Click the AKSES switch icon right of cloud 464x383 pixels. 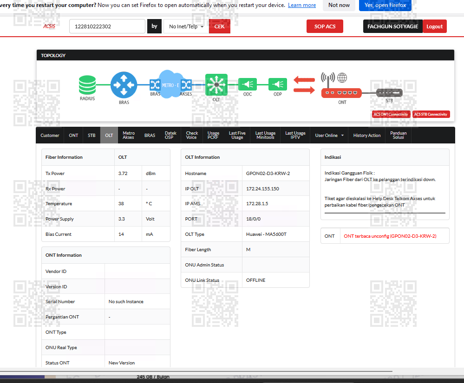pos(186,85)
